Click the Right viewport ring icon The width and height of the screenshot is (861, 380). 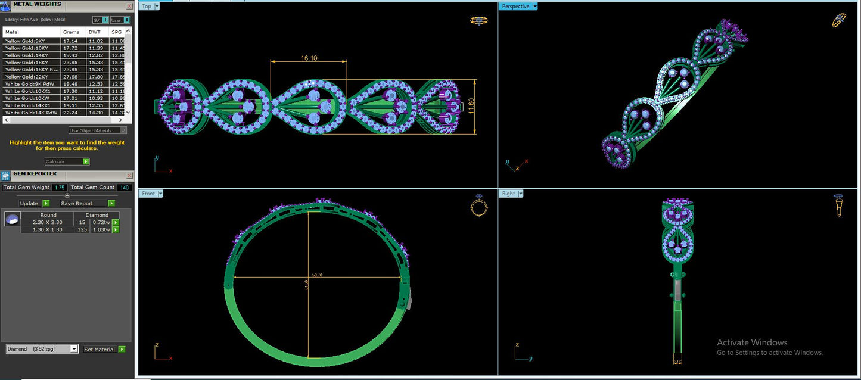click(x=838, y=205)
